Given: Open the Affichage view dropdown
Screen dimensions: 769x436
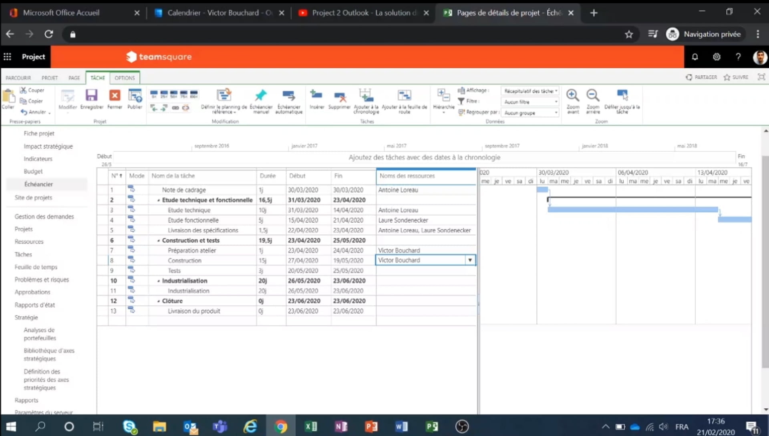Looking at the screenshot, I should tap(530, 91).
